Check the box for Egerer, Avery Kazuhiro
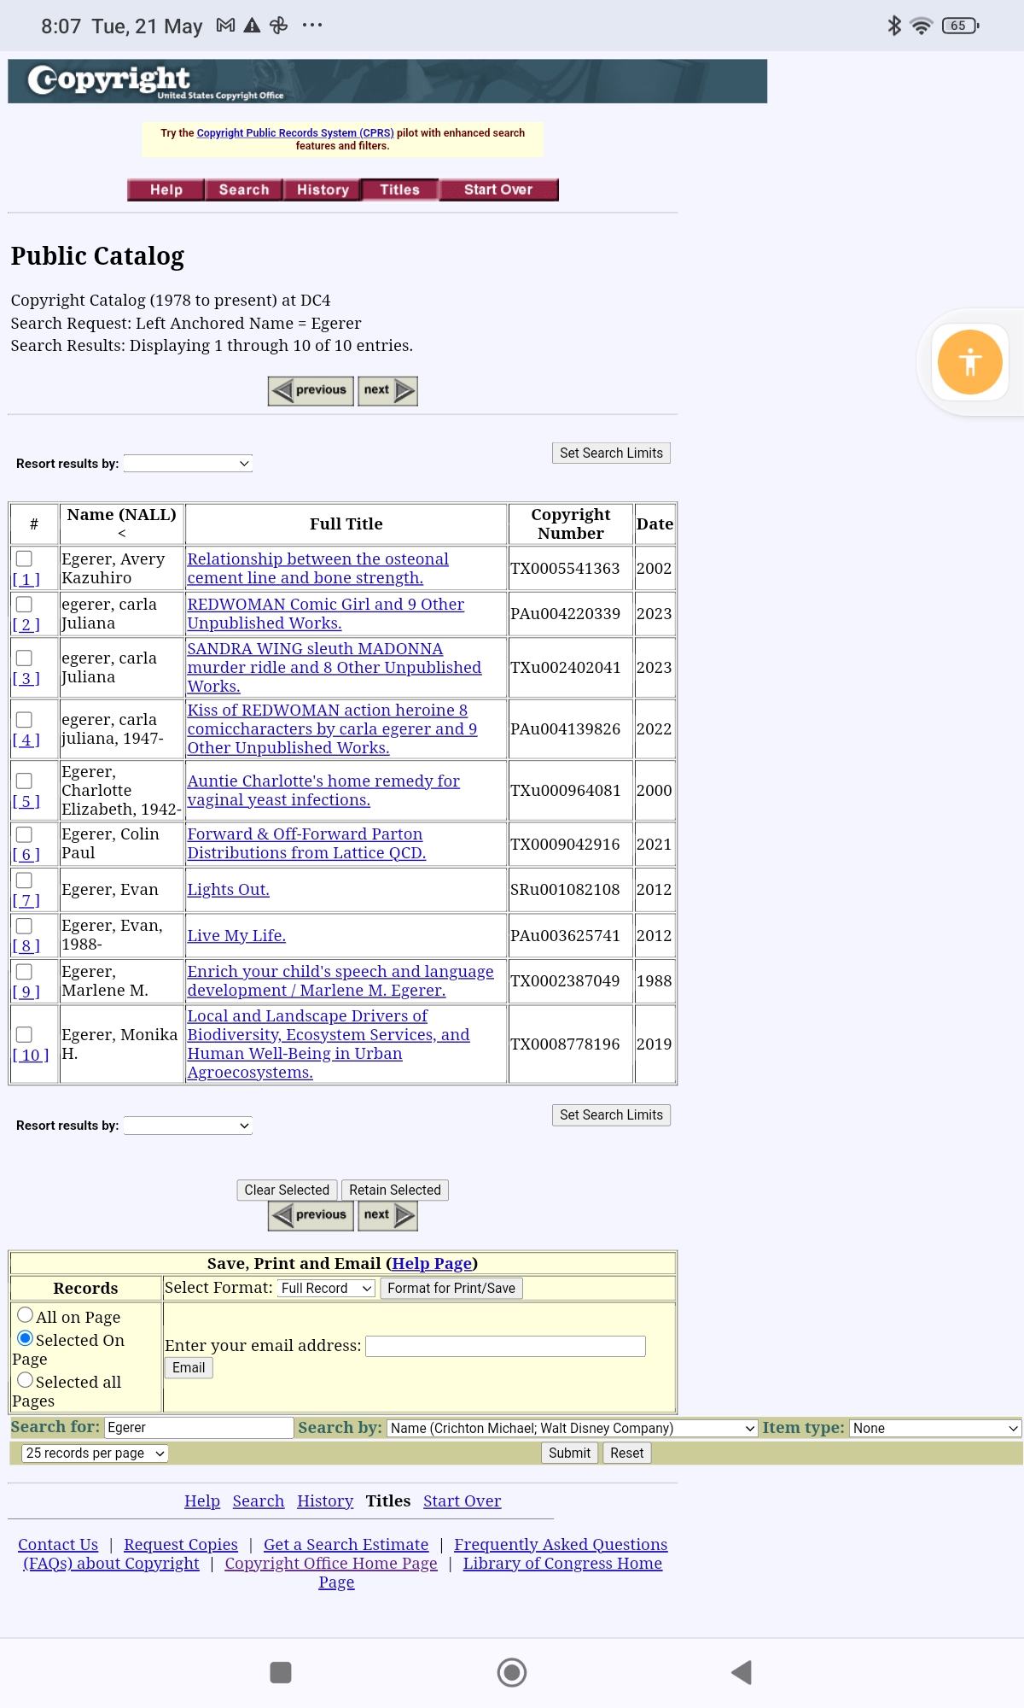 25,559
